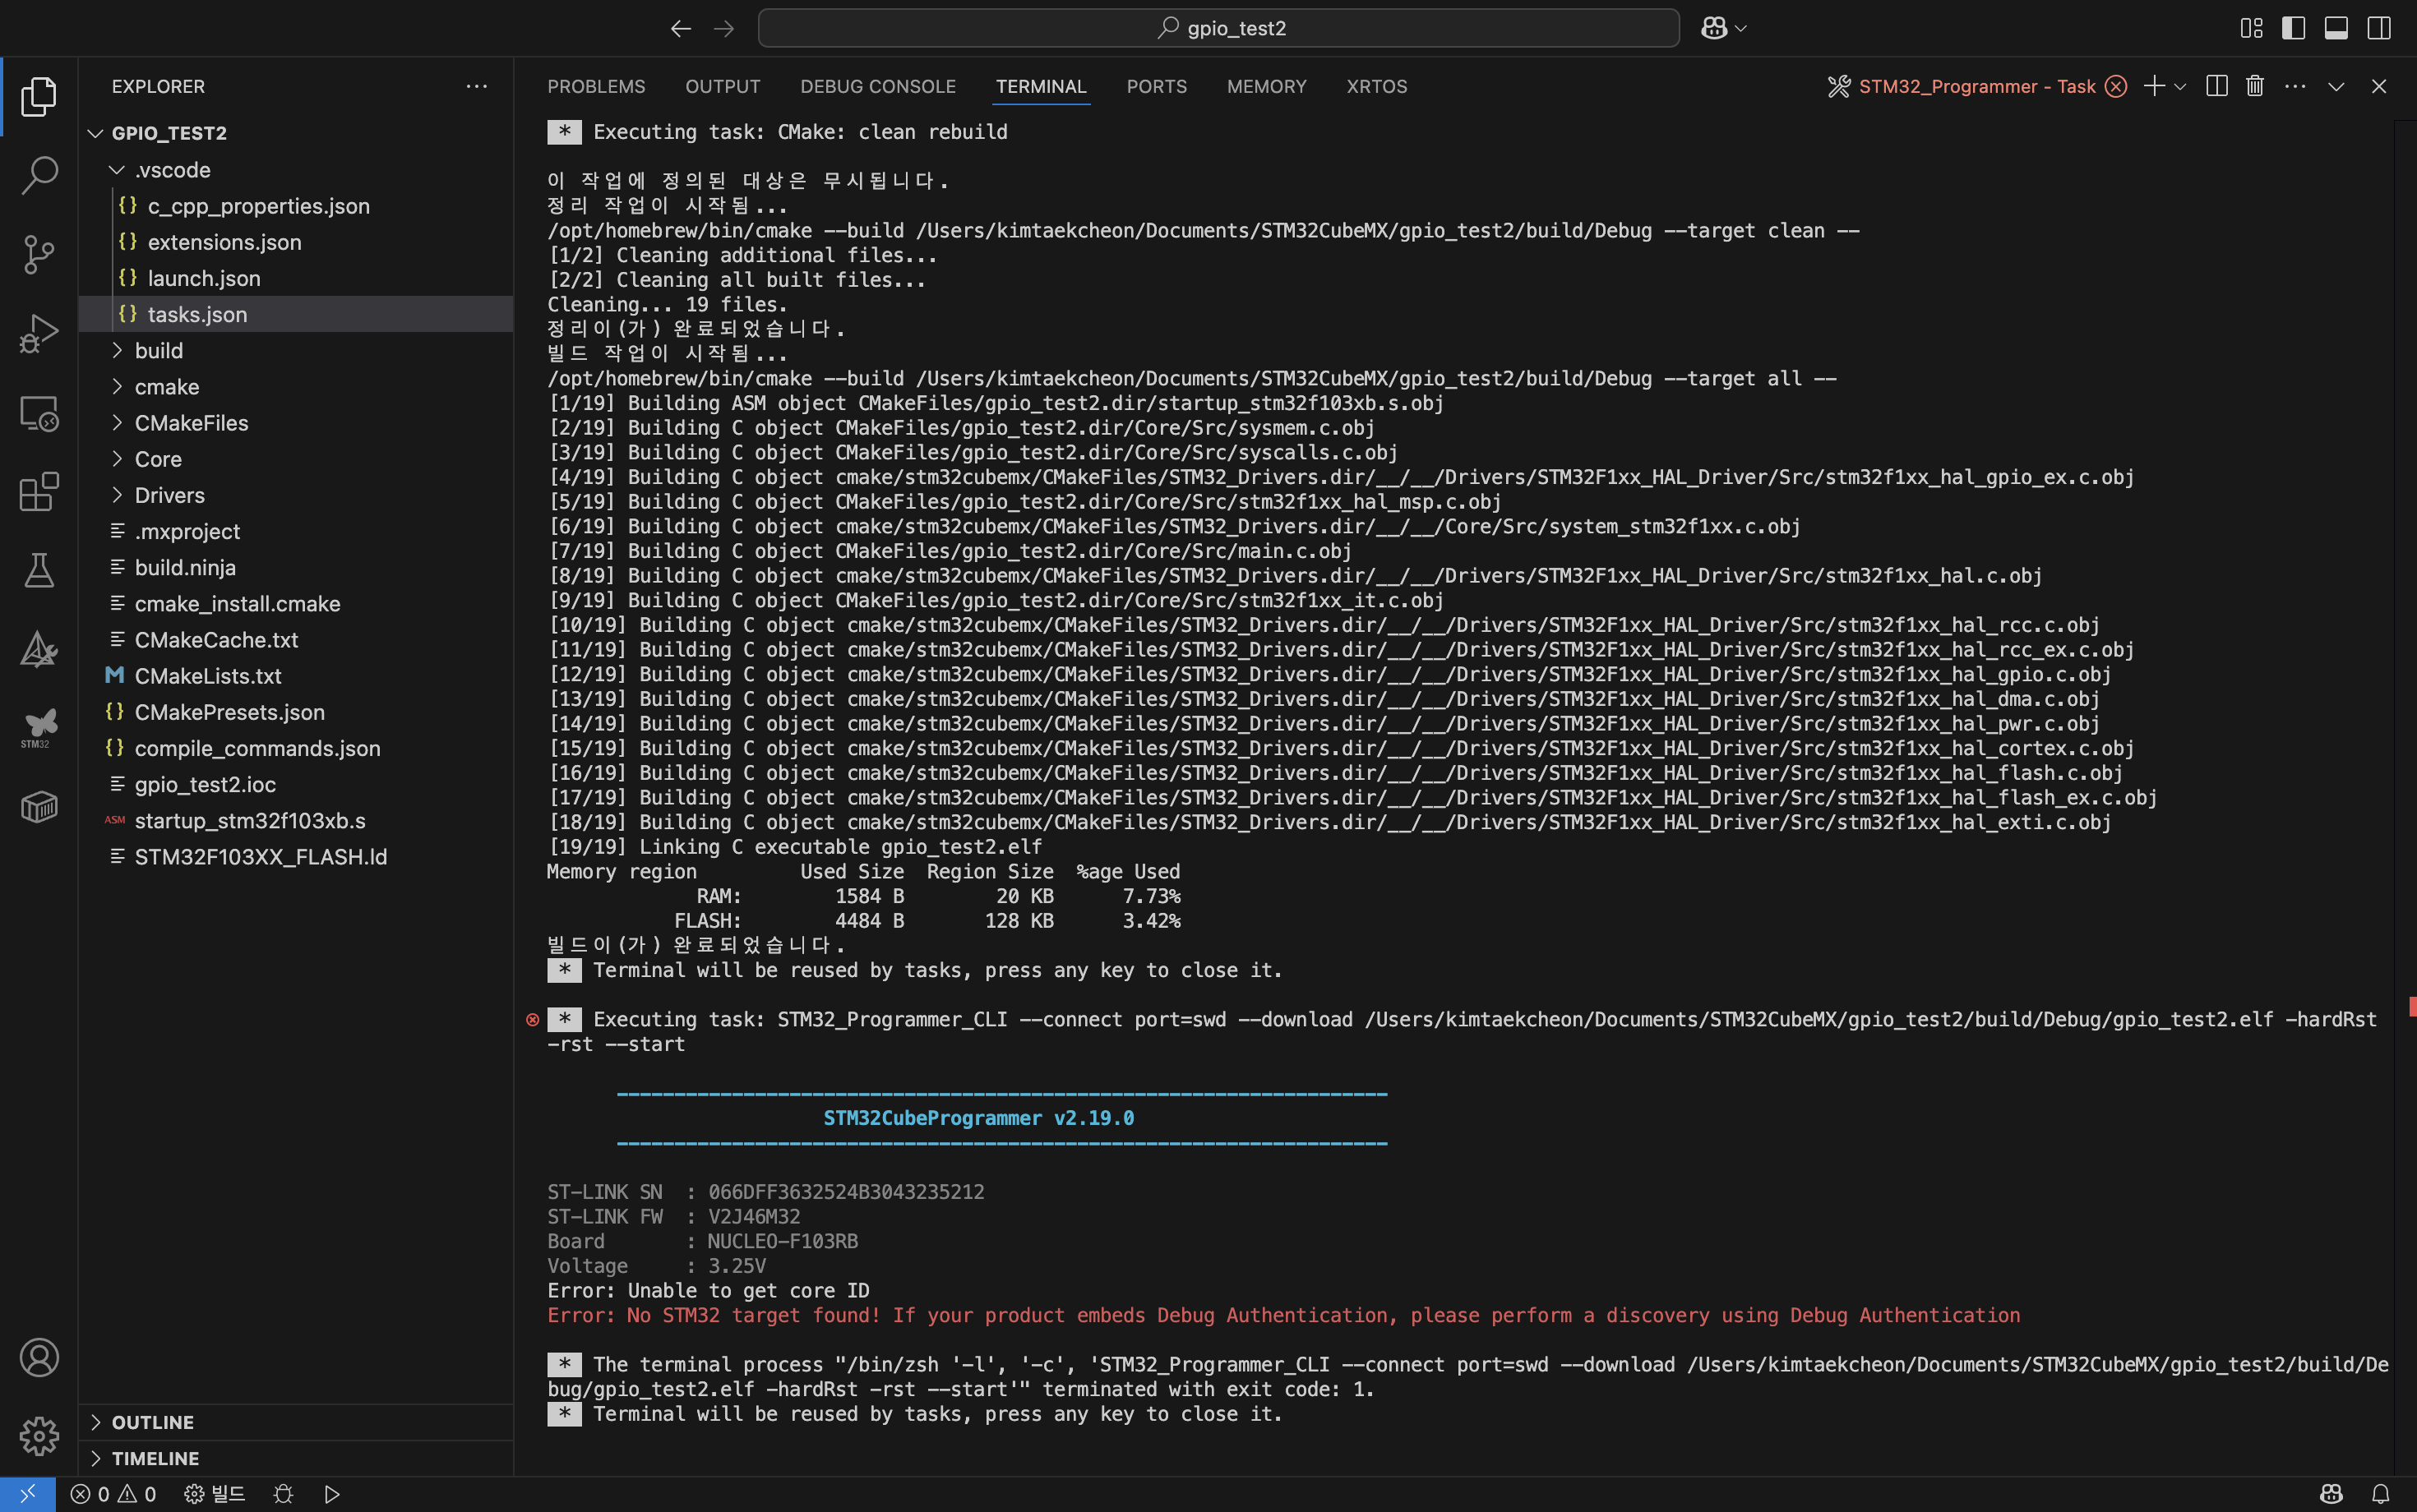Image resolution: width=2417 pixels, height=1512 pixels.
Task: Open the Remote Explorer view
Action: click(x=39, y=413)
